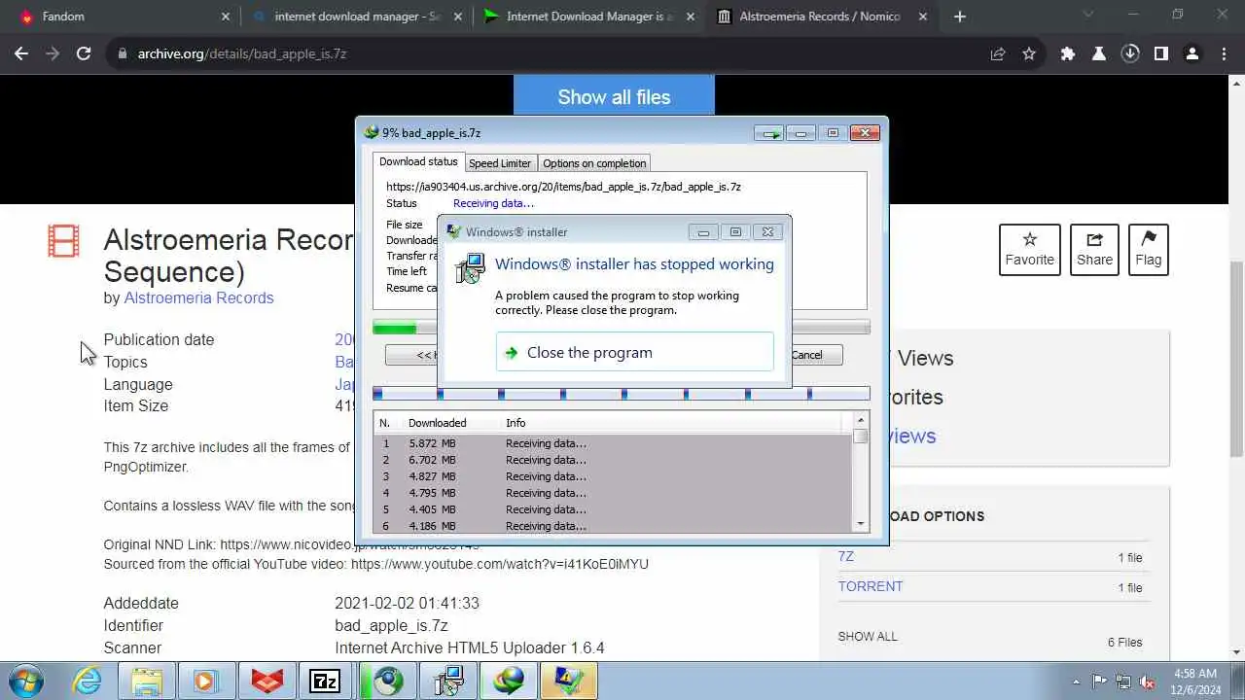Show hidden tray icons arrow
The height and width of the screenshot is (700, 1245).
tap(1076, 682)
